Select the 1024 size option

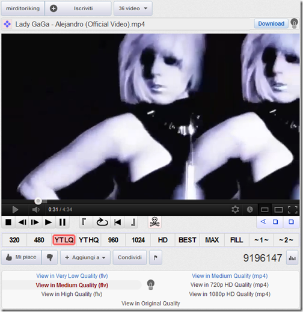(x=138, y=240)
